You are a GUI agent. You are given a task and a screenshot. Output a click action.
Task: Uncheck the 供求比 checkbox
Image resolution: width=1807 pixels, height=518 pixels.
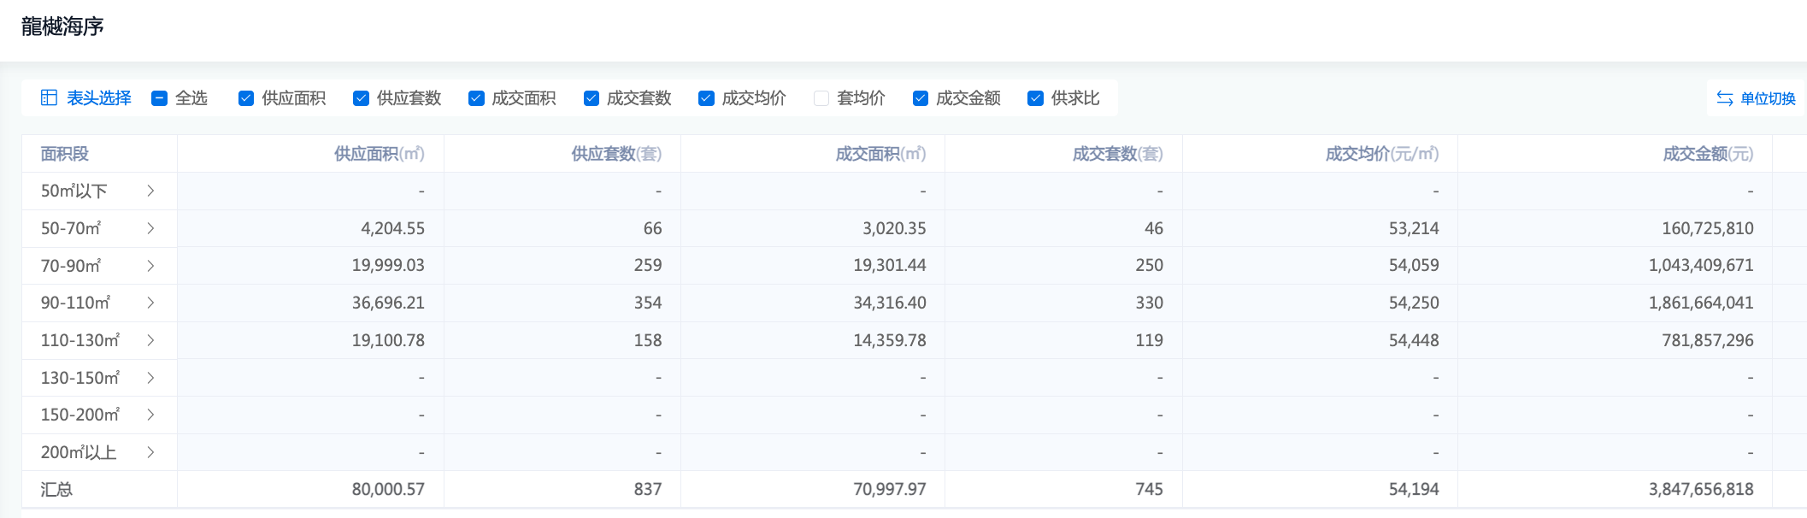tap(1035, 98)
